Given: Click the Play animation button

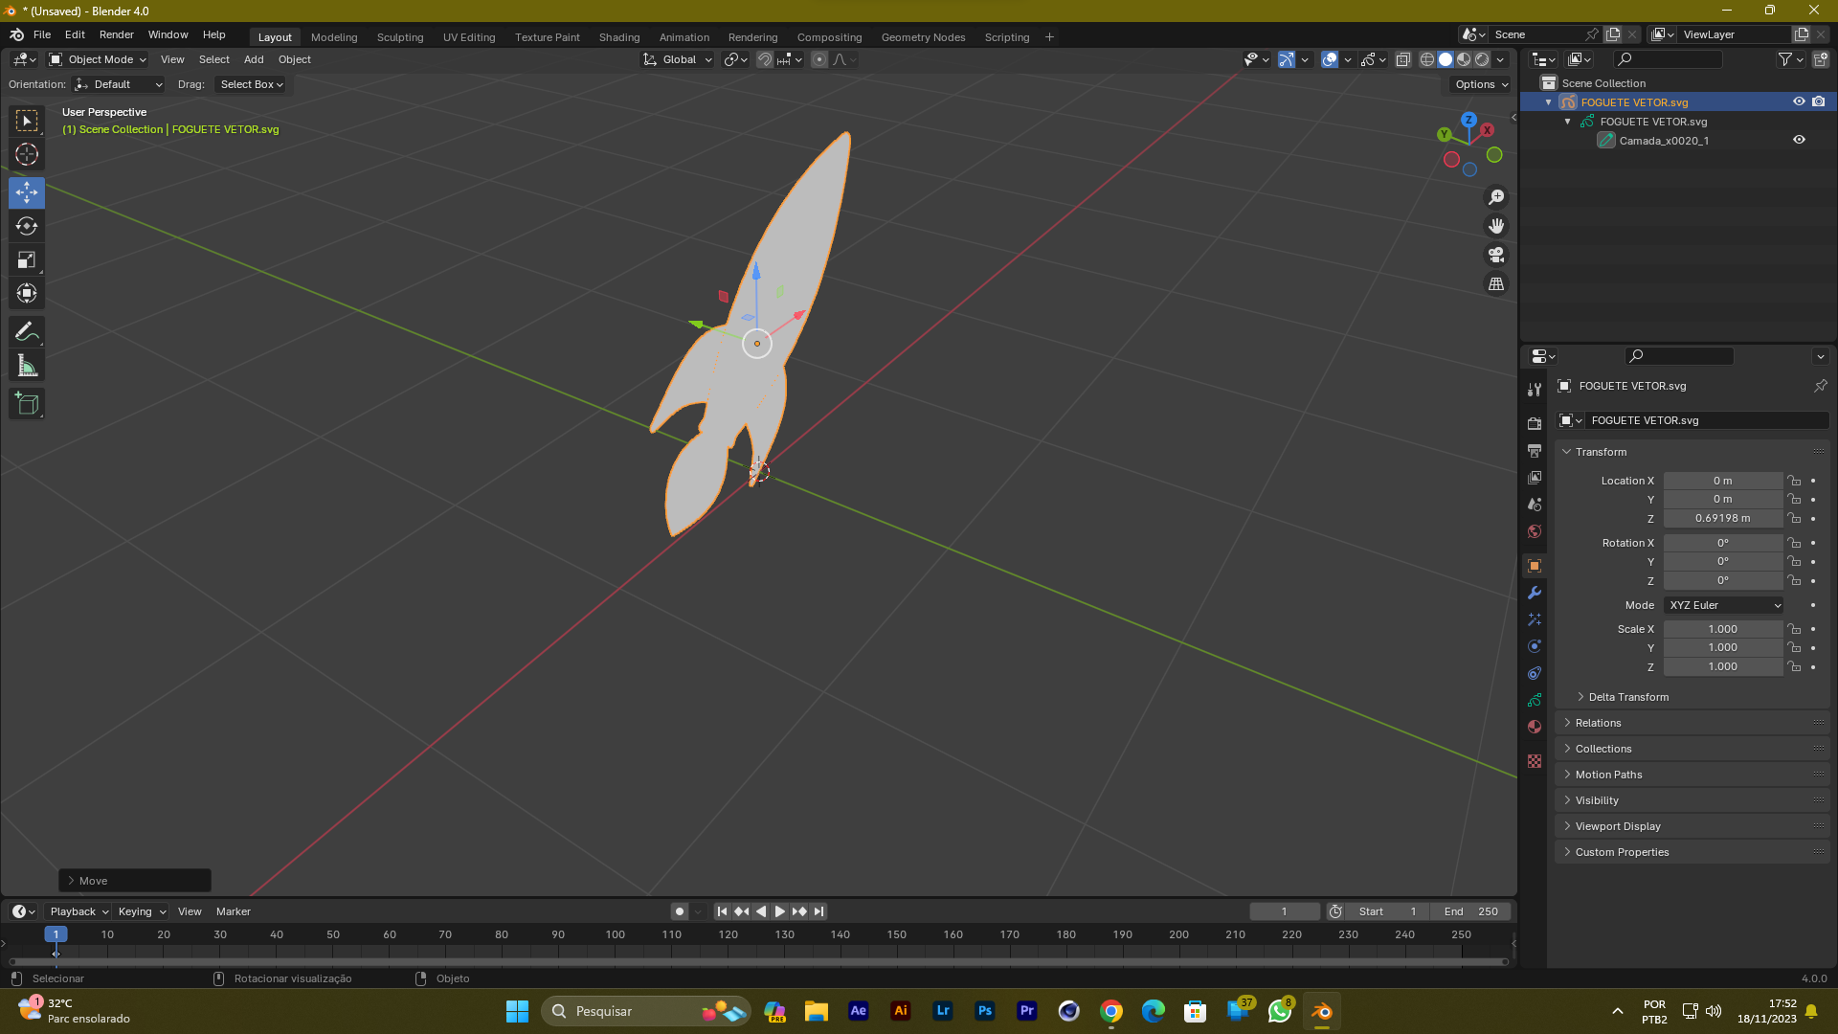Looking at the screenshot, I should pyautogui.click(x=780, y=911).
